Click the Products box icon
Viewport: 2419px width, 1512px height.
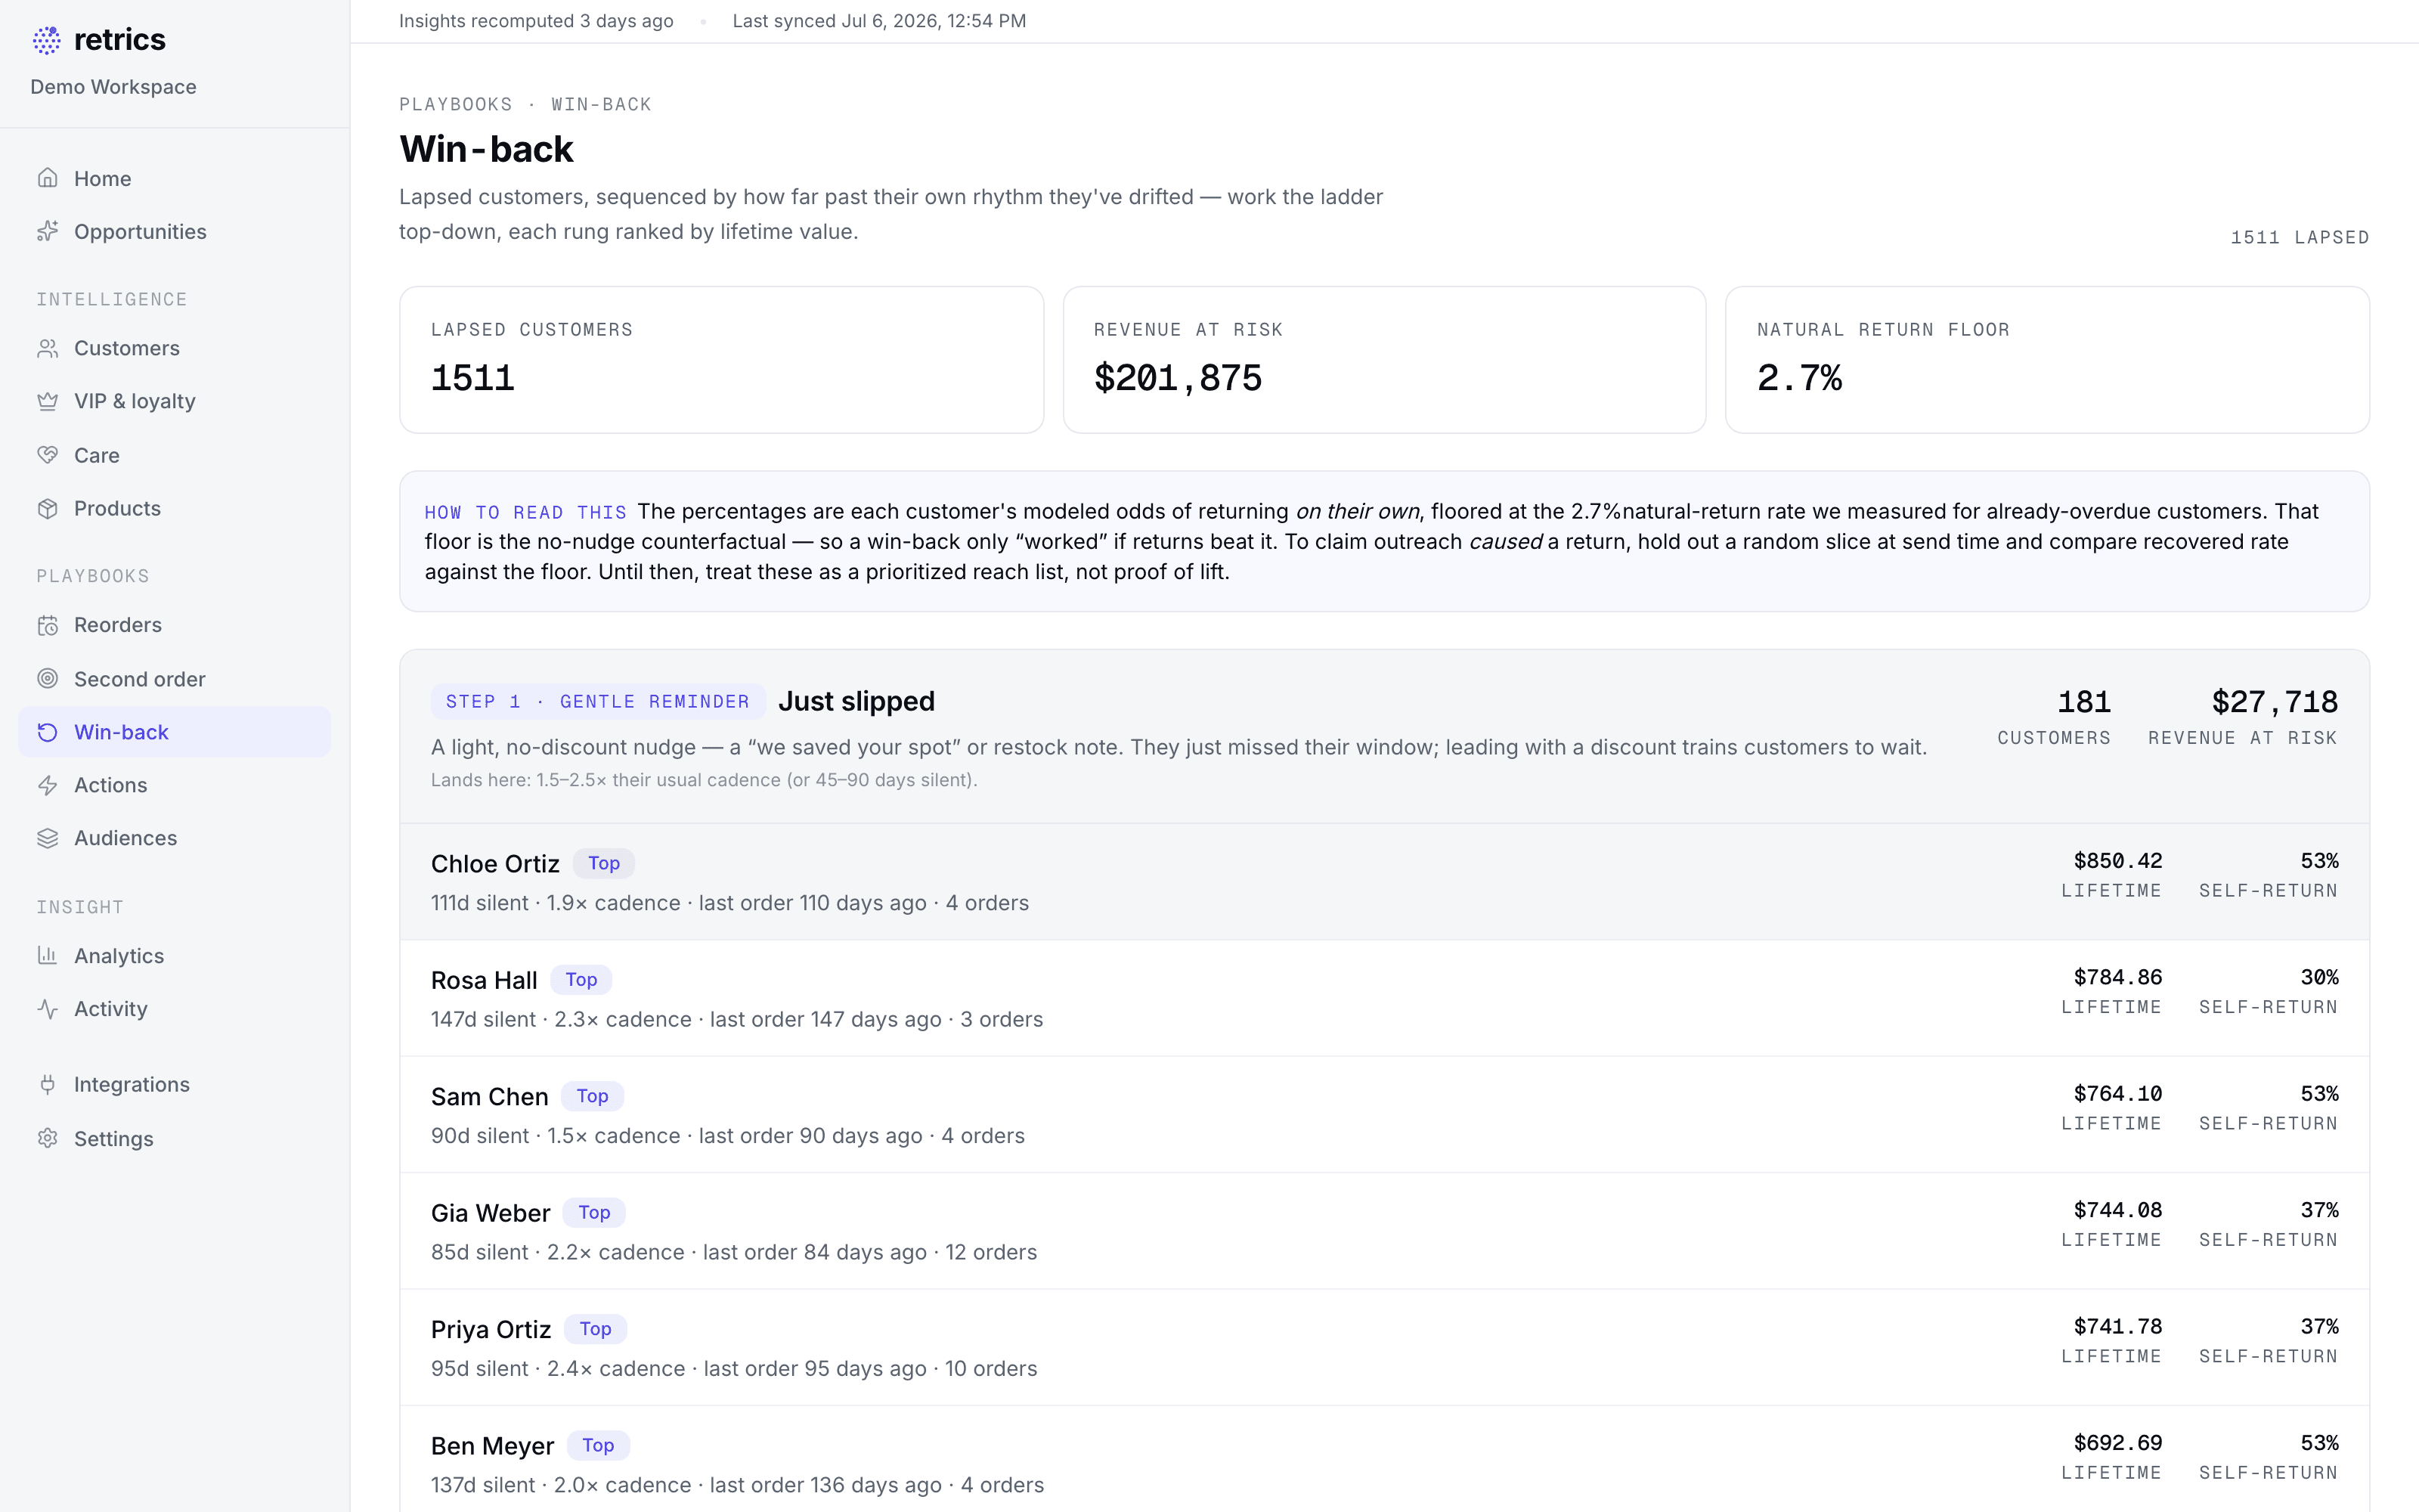47,508
